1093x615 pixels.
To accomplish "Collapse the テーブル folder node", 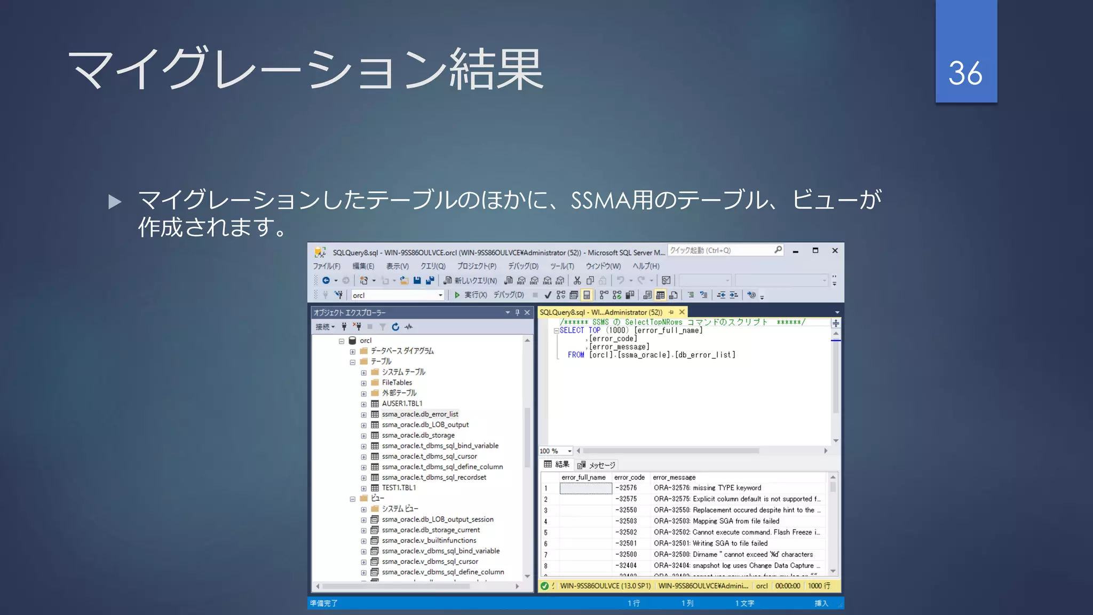I will pos(352,362).
